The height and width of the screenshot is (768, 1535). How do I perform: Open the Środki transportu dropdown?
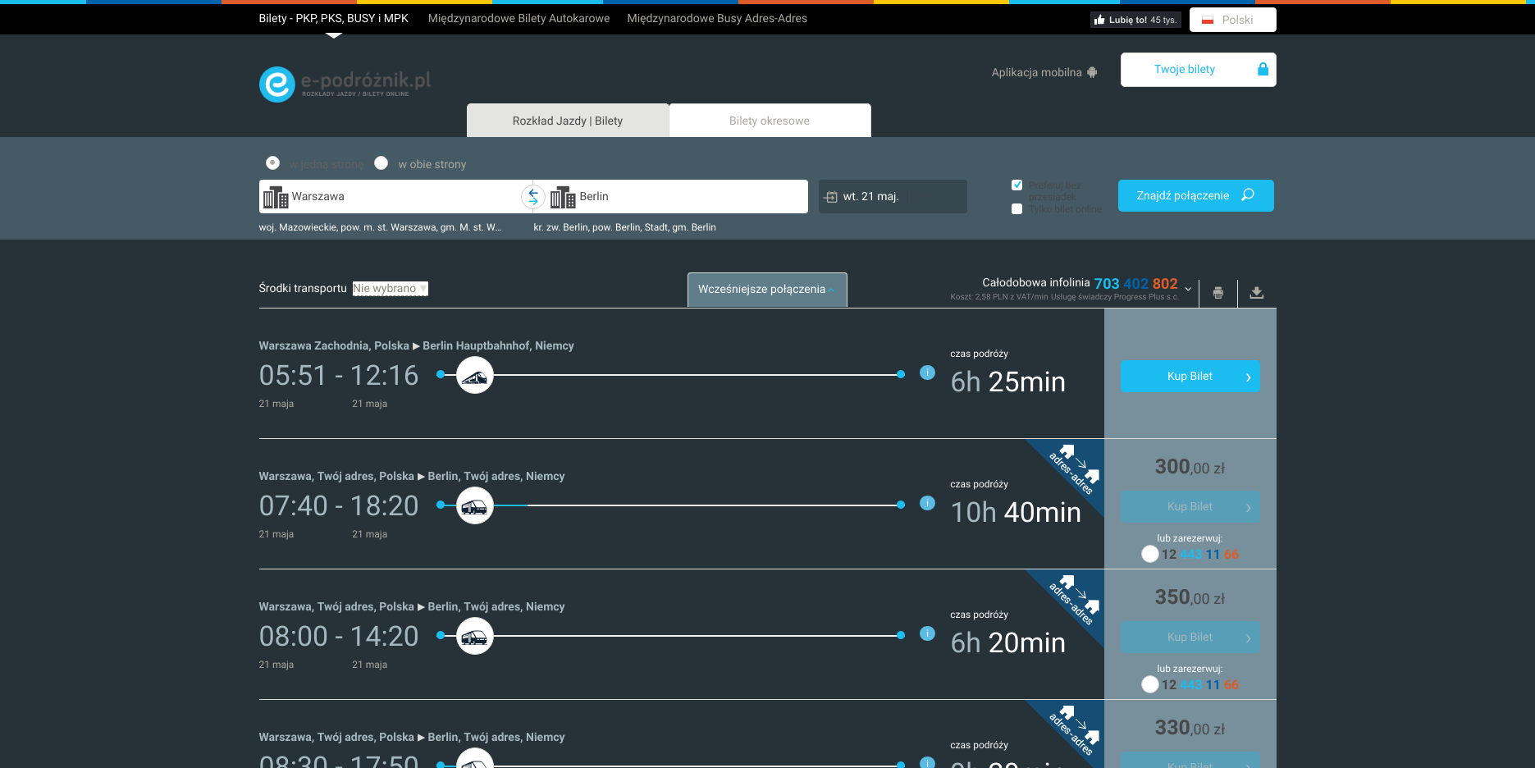click(391, 289)
